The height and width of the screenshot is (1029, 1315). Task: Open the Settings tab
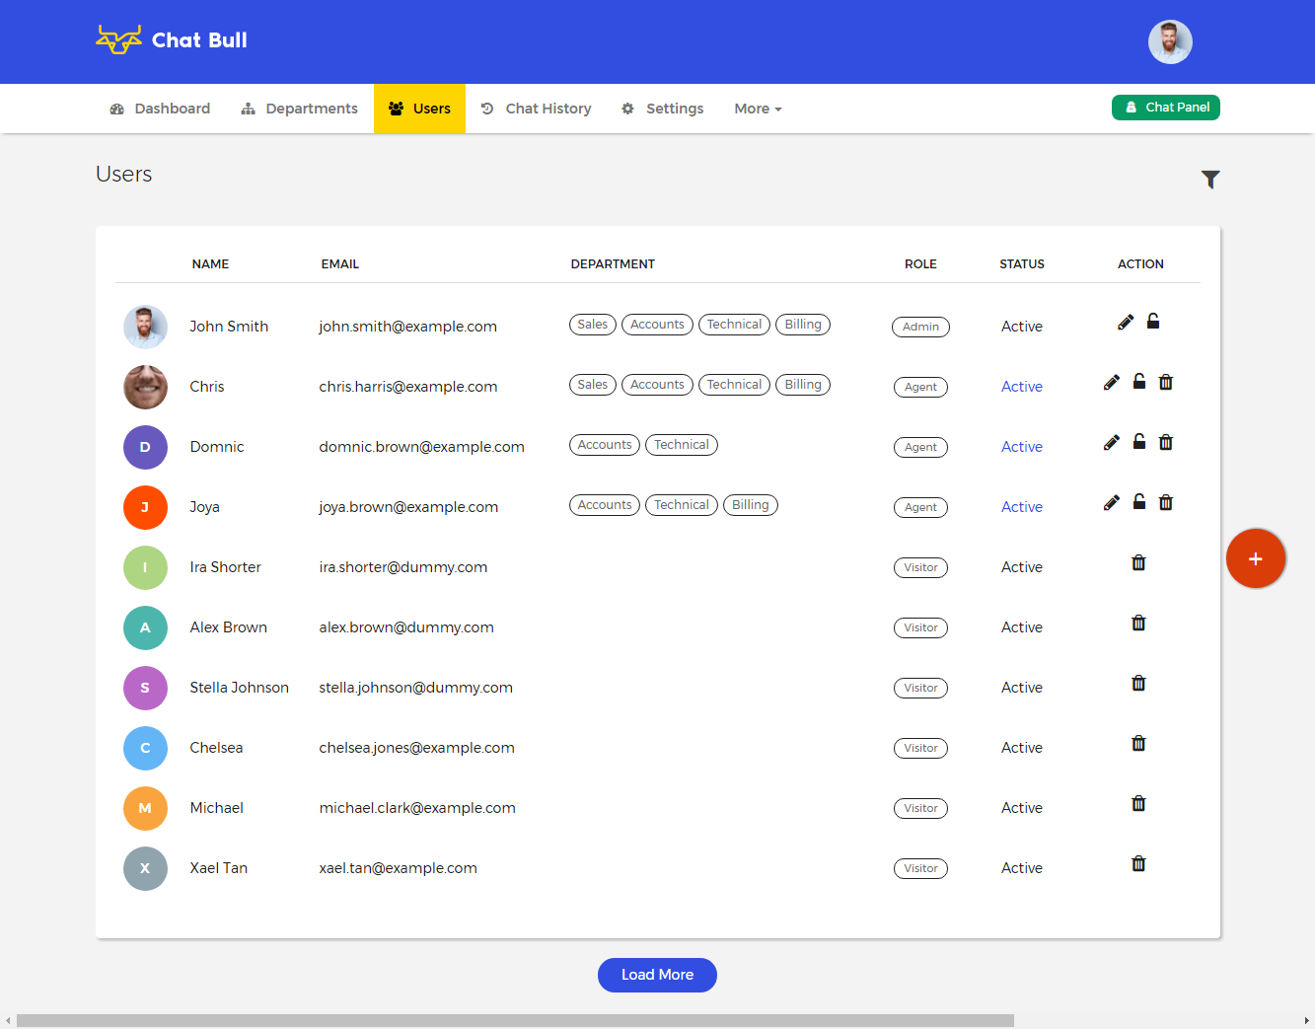(x=662, y=109)
